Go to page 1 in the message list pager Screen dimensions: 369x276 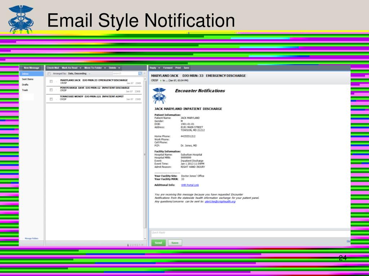tap(128, 245)
